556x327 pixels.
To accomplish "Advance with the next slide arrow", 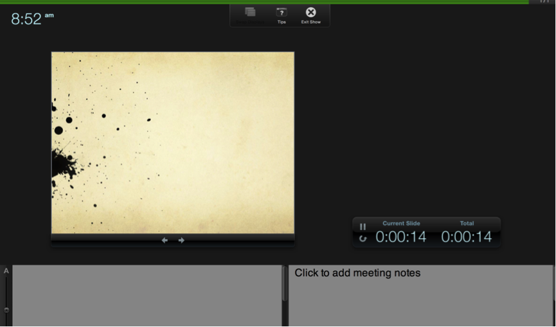I will point(181,240).
